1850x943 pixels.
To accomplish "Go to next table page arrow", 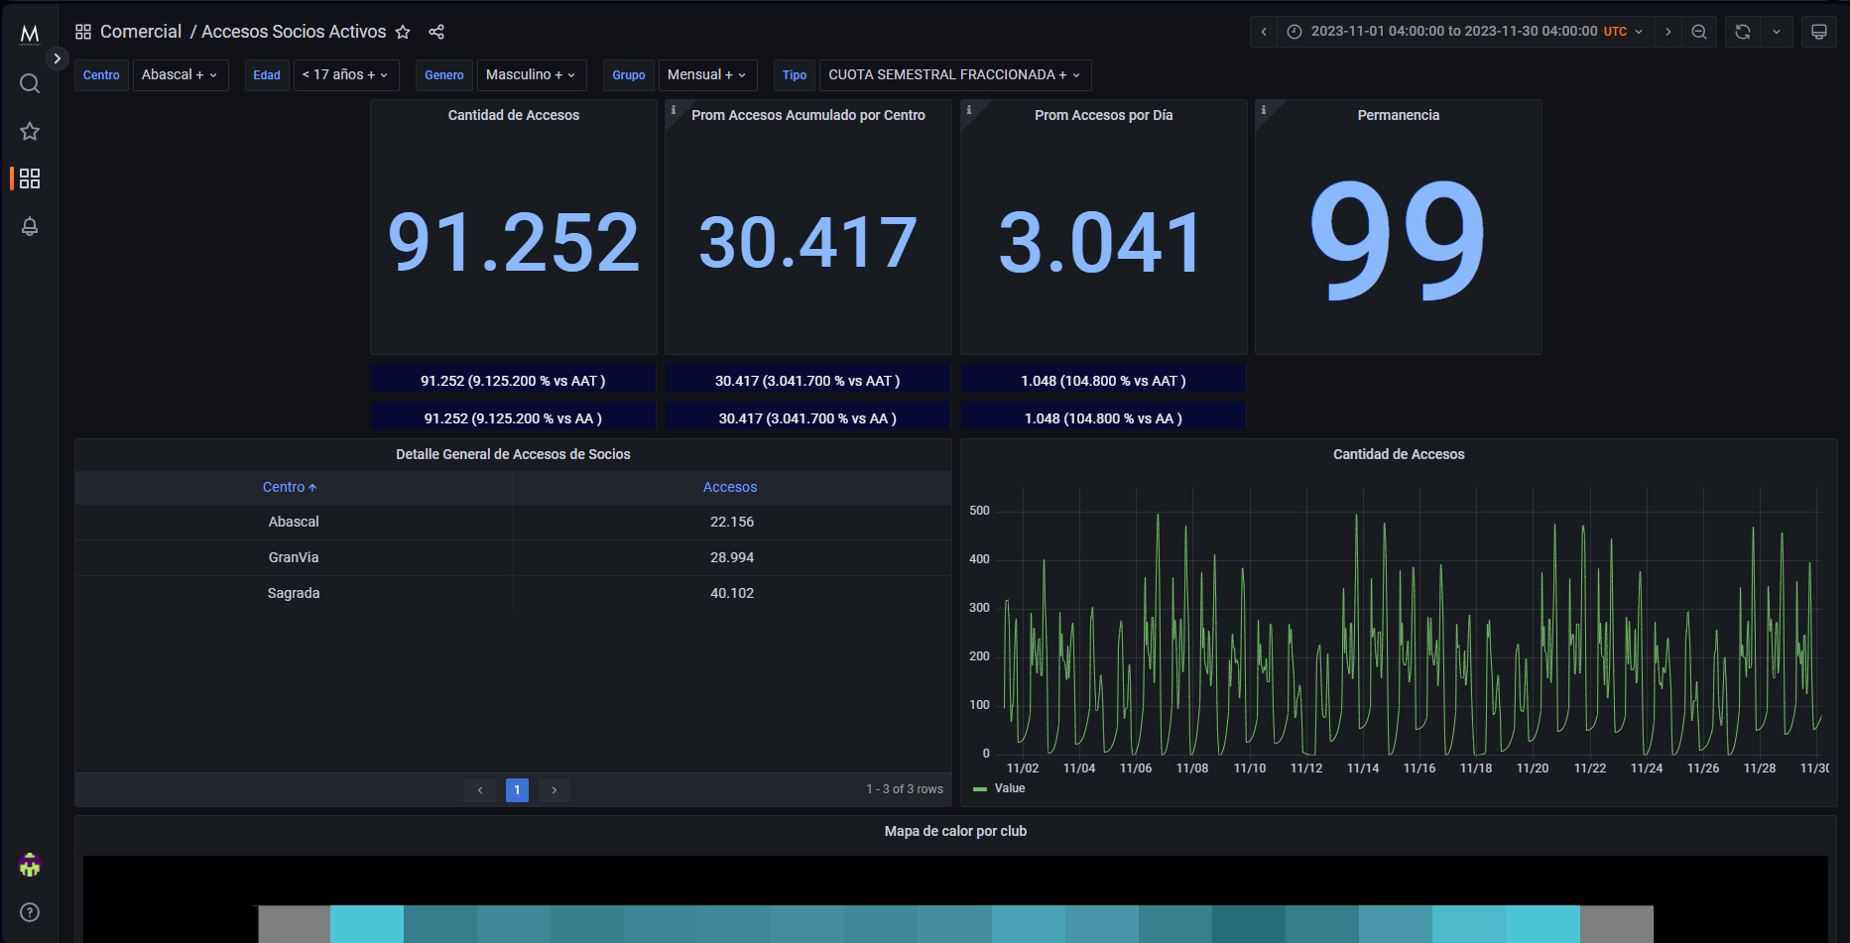I will 555,790.
